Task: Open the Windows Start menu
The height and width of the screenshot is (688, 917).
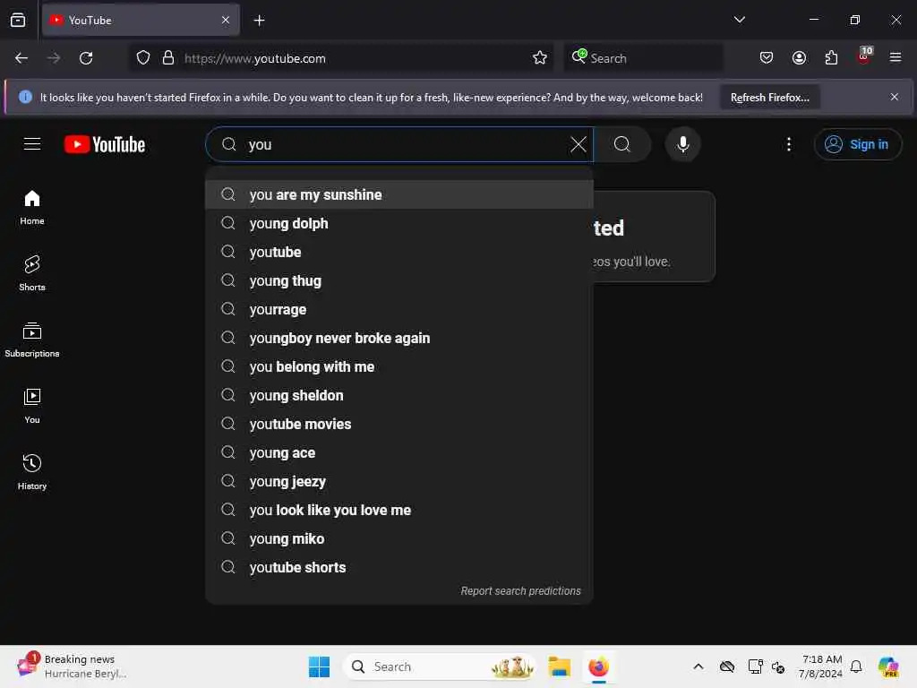Action: 320,666
